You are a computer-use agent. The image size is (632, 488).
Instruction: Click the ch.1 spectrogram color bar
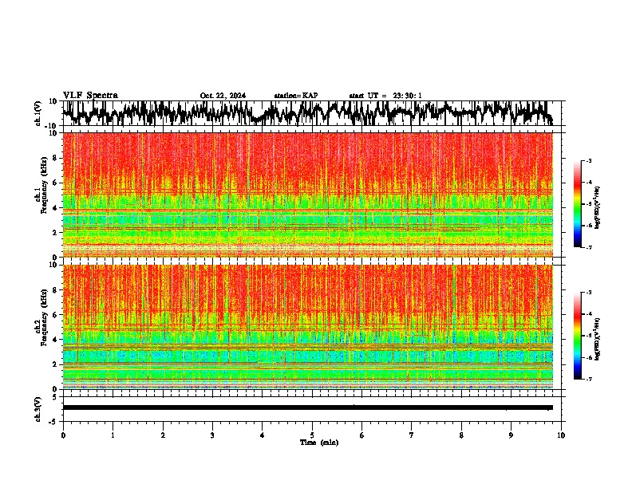[x=577, y=204]
